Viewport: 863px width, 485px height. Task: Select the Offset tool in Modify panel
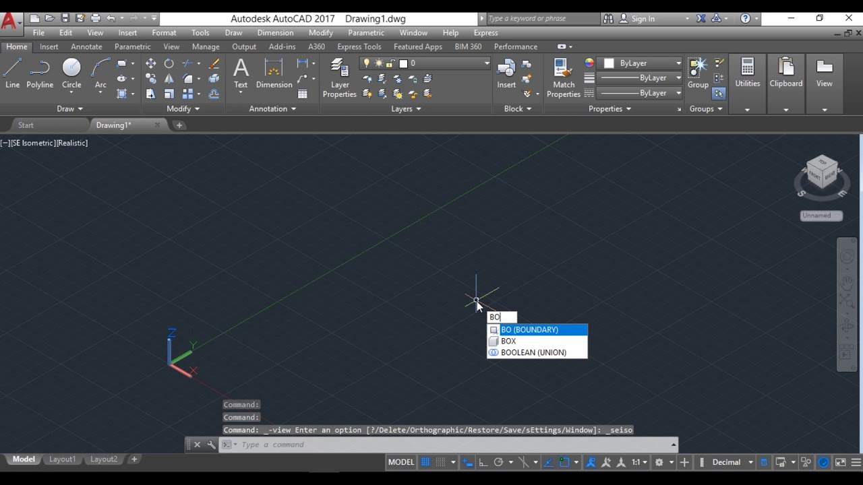click(214, 94)
